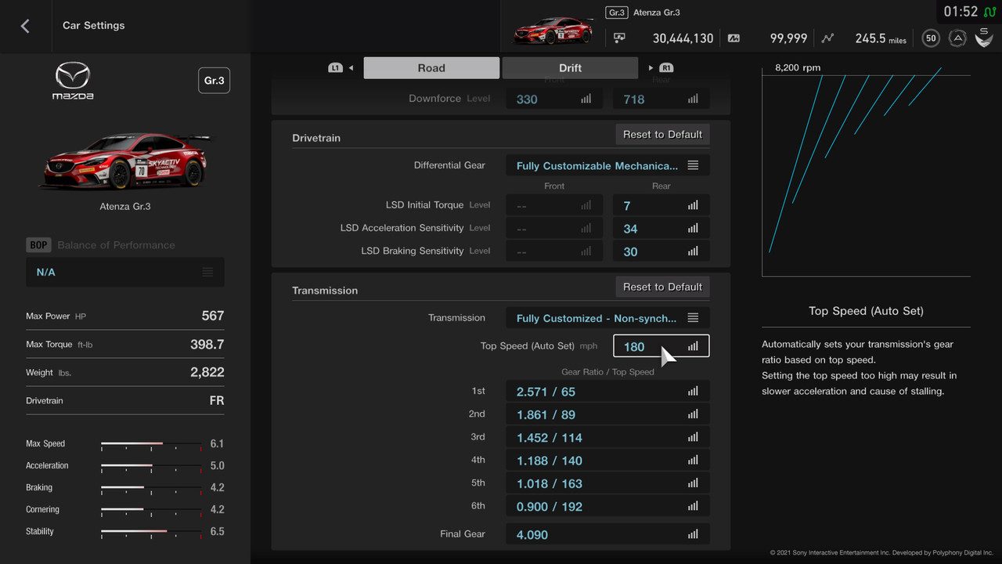1002x564 pixels.
Task: Click the triangle license badge icon
Action: 957,38
